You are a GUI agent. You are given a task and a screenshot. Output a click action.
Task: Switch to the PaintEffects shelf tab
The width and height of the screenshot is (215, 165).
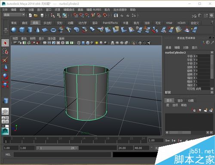click(110, 23)
